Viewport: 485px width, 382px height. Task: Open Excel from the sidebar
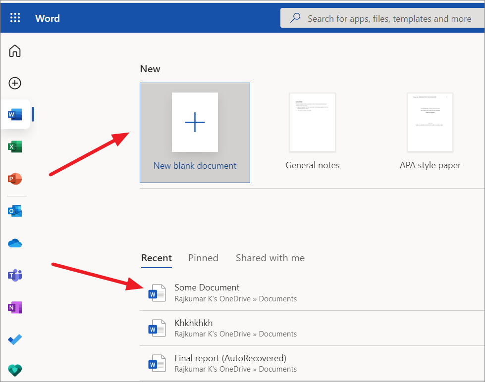15,146
